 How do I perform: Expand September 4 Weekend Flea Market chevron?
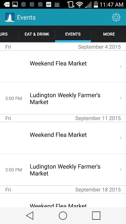pyautogui.click(x=121, y=66)
